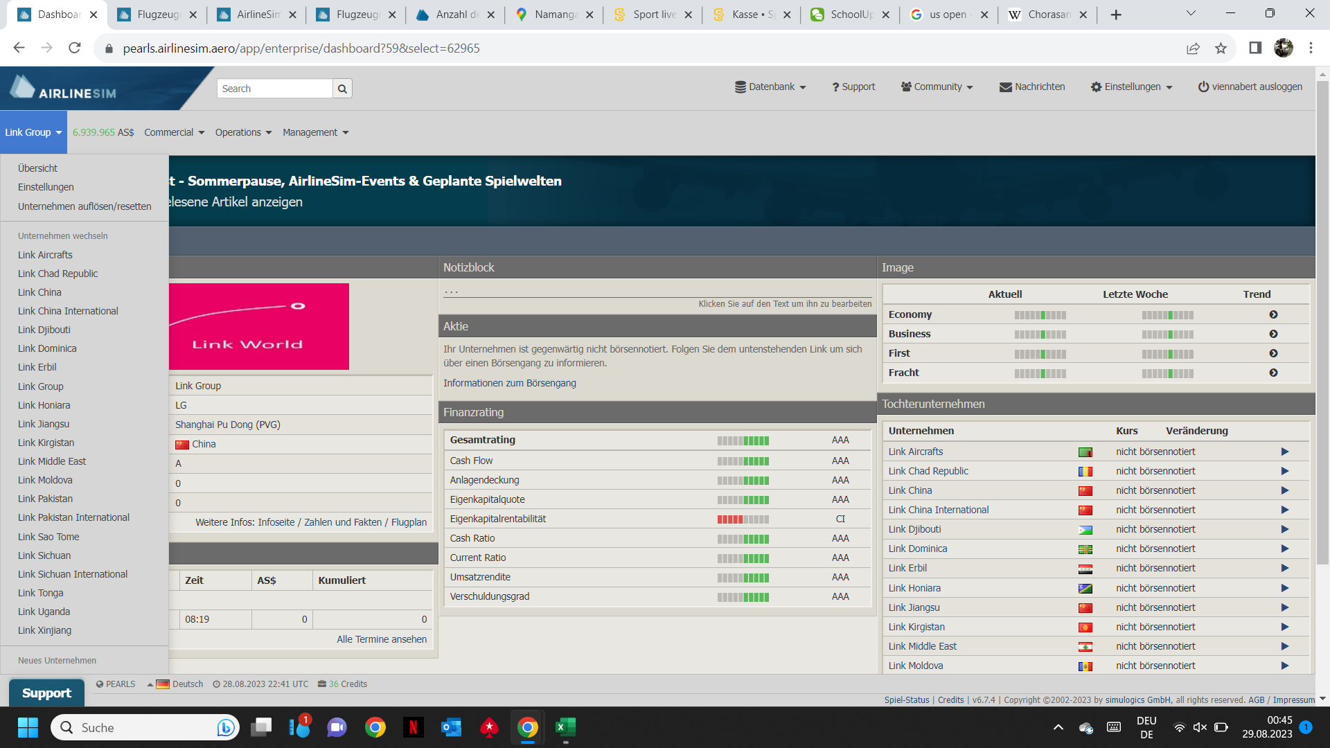
Task: Click the Economy trend circle icon
Action: pyautogui.click(x=1273, y=314)
